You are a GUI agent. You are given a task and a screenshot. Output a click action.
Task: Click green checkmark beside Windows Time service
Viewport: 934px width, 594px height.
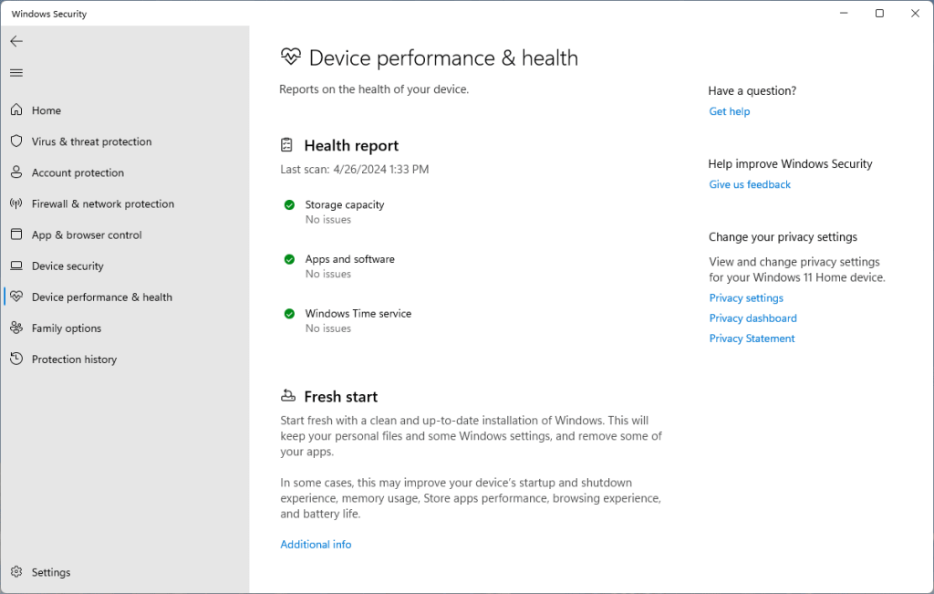[x=289, y=313]
